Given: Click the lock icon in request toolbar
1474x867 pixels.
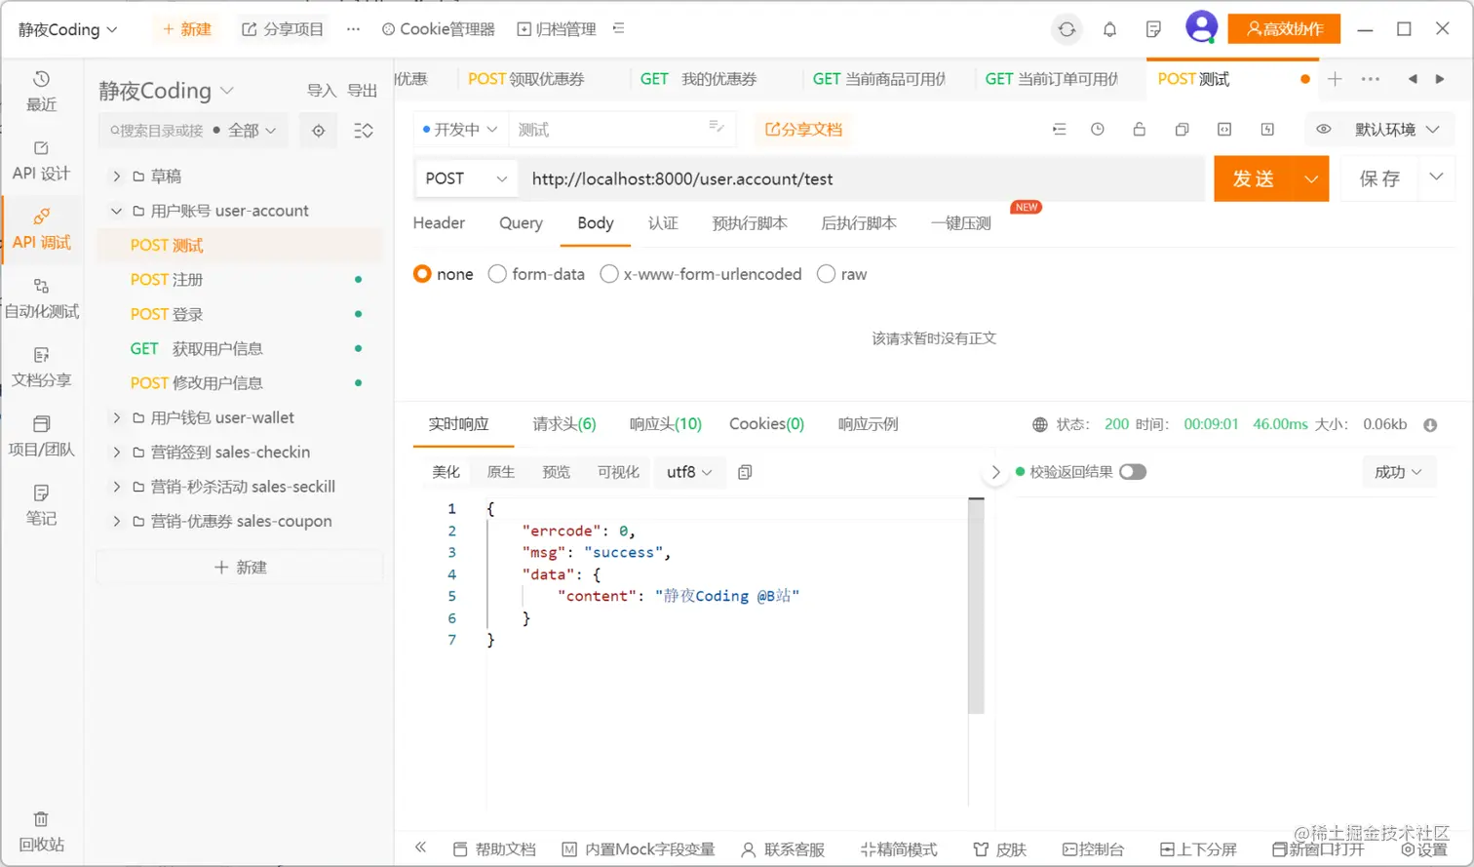Looking at the screenshot, I should tap(1139, 130).
